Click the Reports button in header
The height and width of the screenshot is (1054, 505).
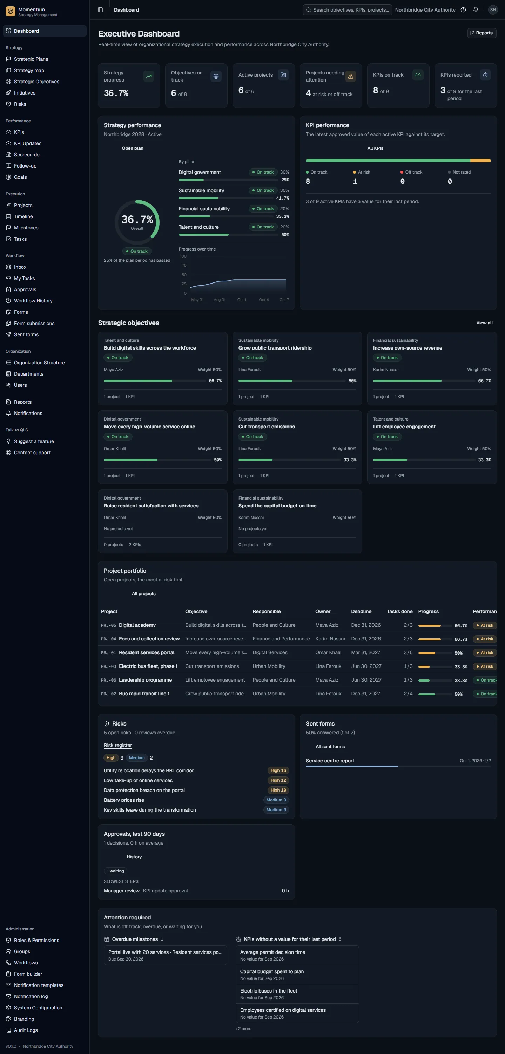(482, 33)
